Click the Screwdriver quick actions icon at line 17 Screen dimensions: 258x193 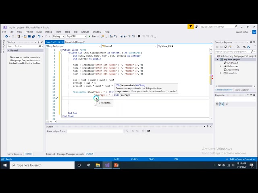tap(56, 98)
